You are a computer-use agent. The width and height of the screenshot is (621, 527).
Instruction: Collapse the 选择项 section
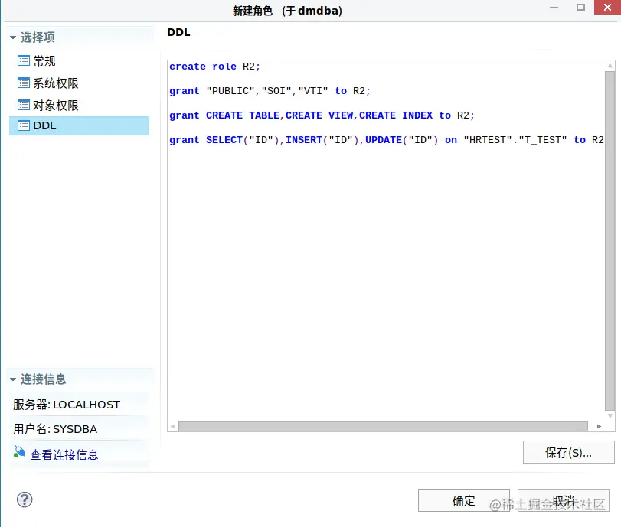tap(11, 35)
